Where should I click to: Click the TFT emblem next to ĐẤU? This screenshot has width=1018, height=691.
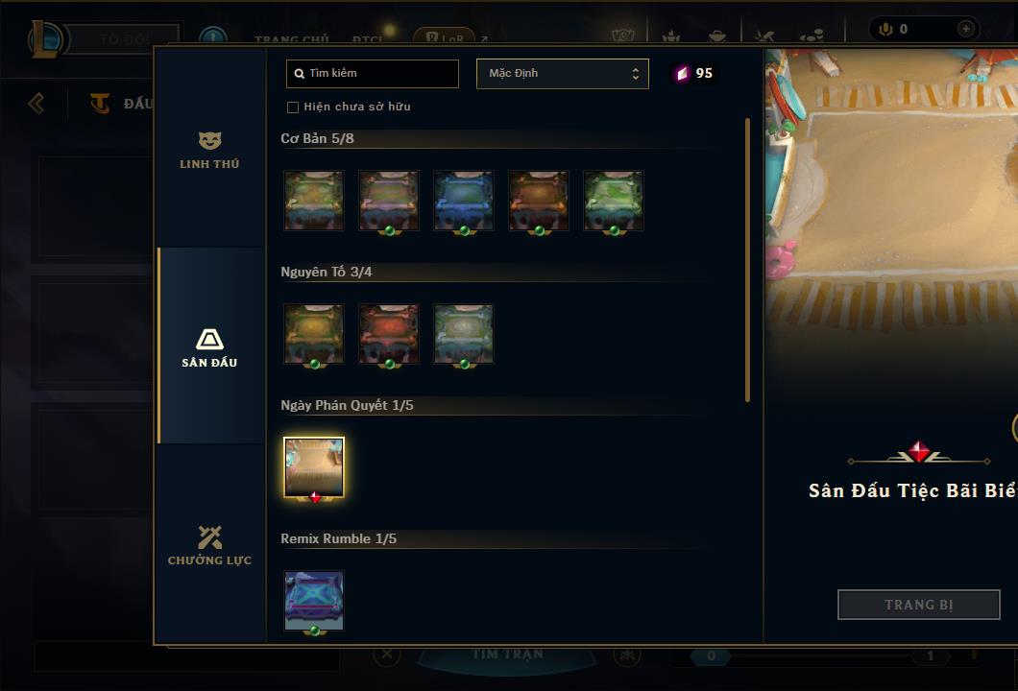[99, 103]
